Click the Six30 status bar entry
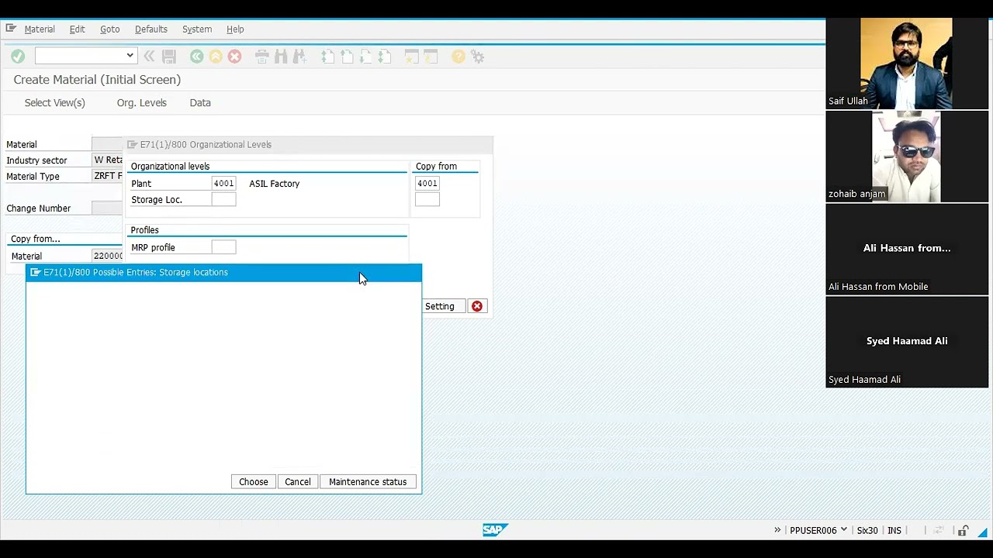The width and height of the screenshot is (993, 558). tap(867, 530)
